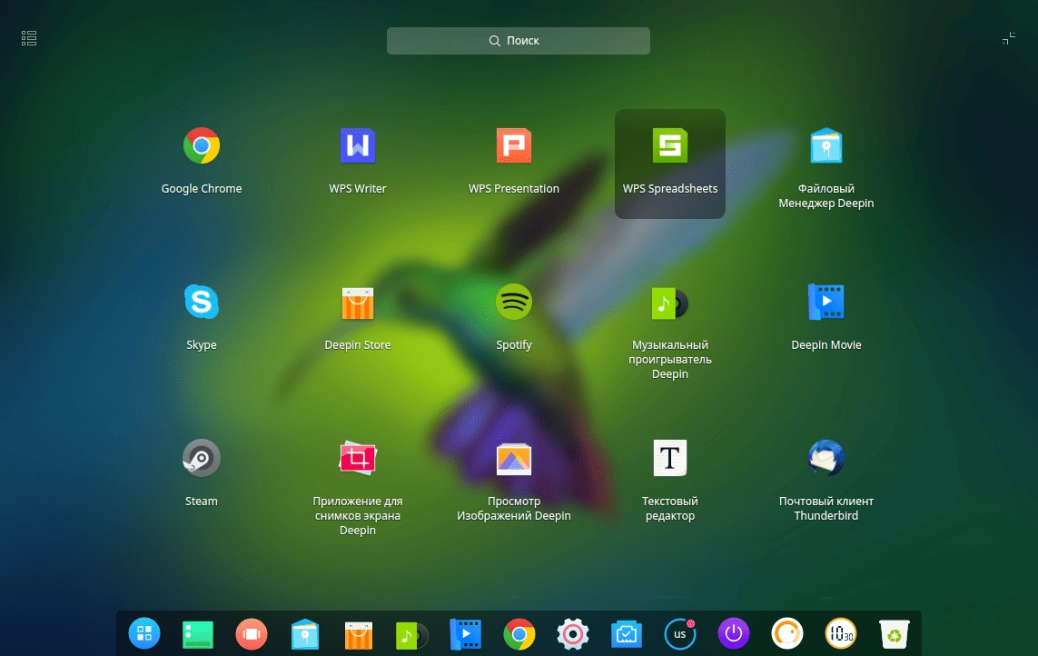The image size is (1038, 656).
Task: Open Текстовый редактор
Action: coord(670,459)
